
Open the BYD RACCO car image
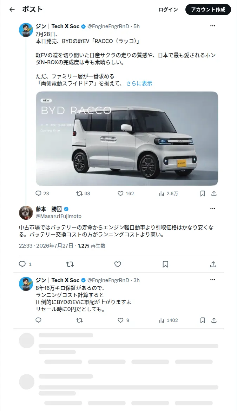(x=127, y=138)
